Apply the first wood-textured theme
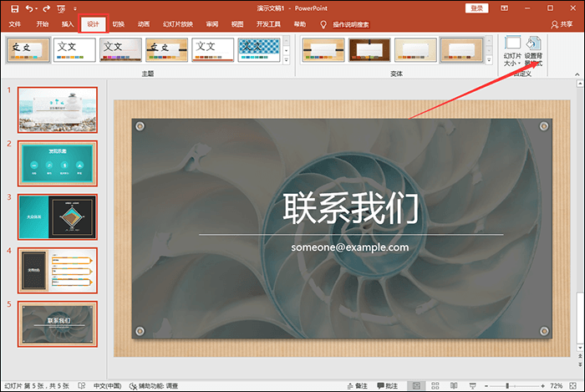Image resolution: width=585 pixels, height=392 pixels. [x=28, y=49]
